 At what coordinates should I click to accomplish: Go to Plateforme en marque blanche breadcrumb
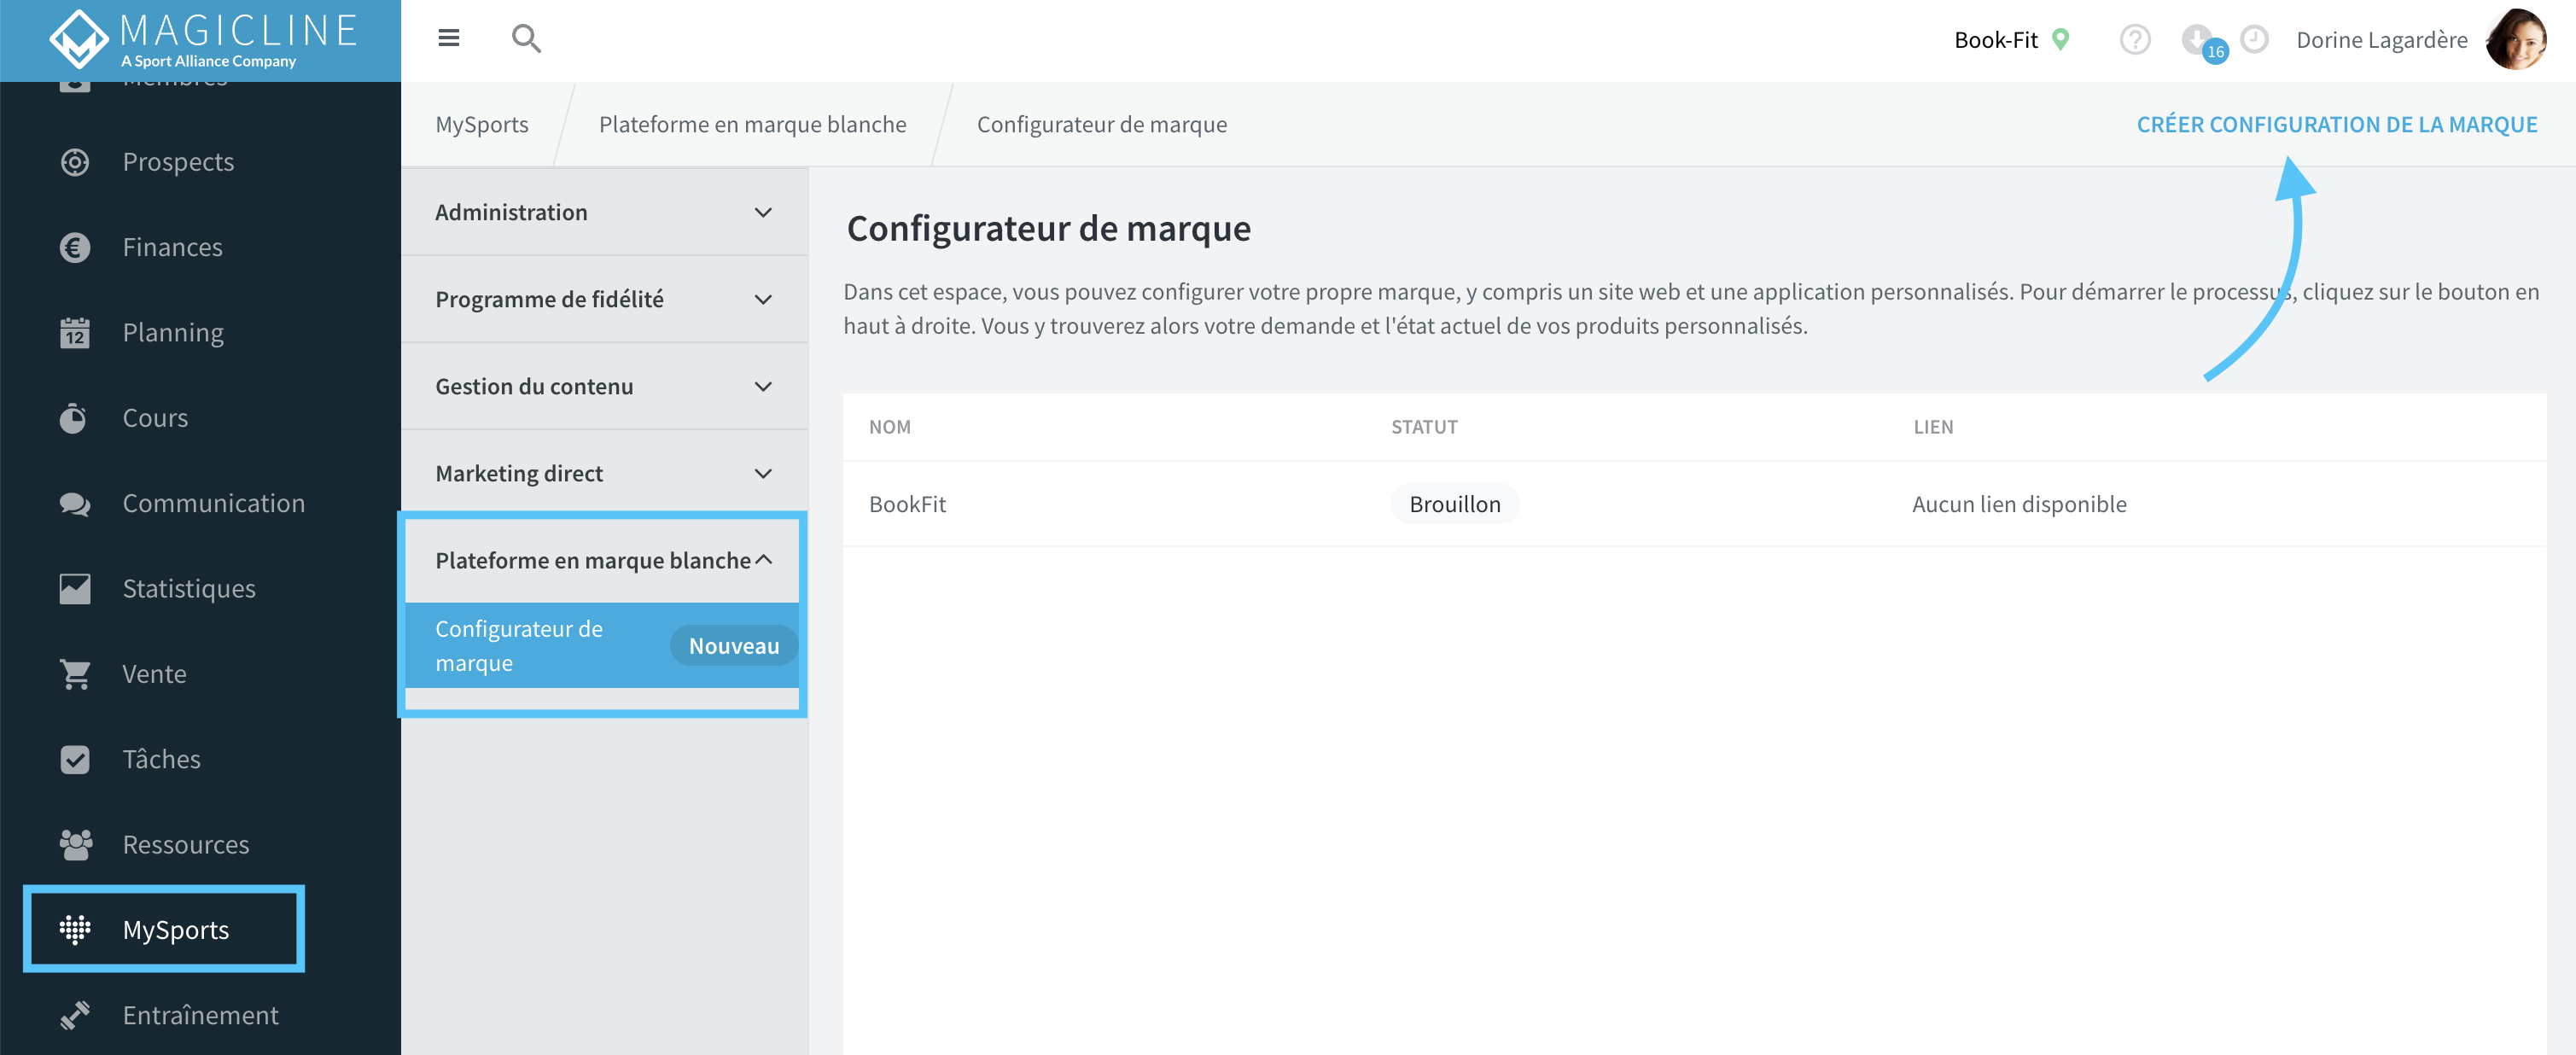[752, 124]
